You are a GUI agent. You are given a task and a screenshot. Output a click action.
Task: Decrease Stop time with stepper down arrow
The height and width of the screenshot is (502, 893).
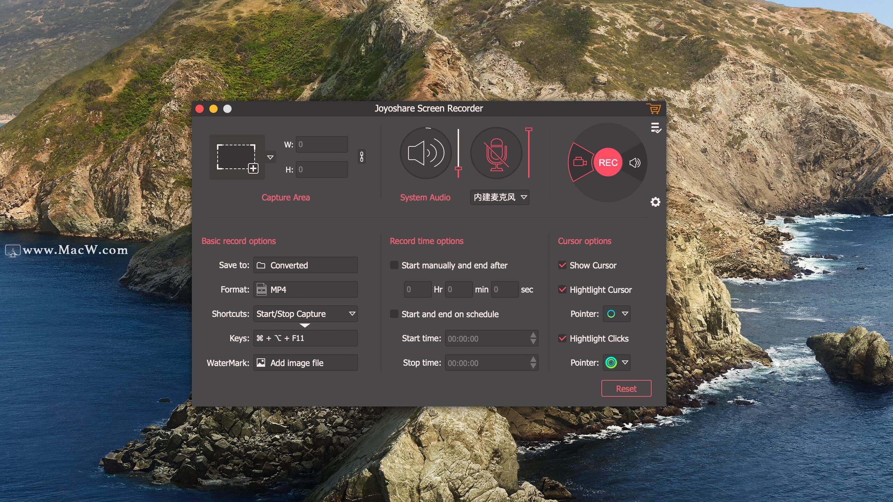point(533,366)
